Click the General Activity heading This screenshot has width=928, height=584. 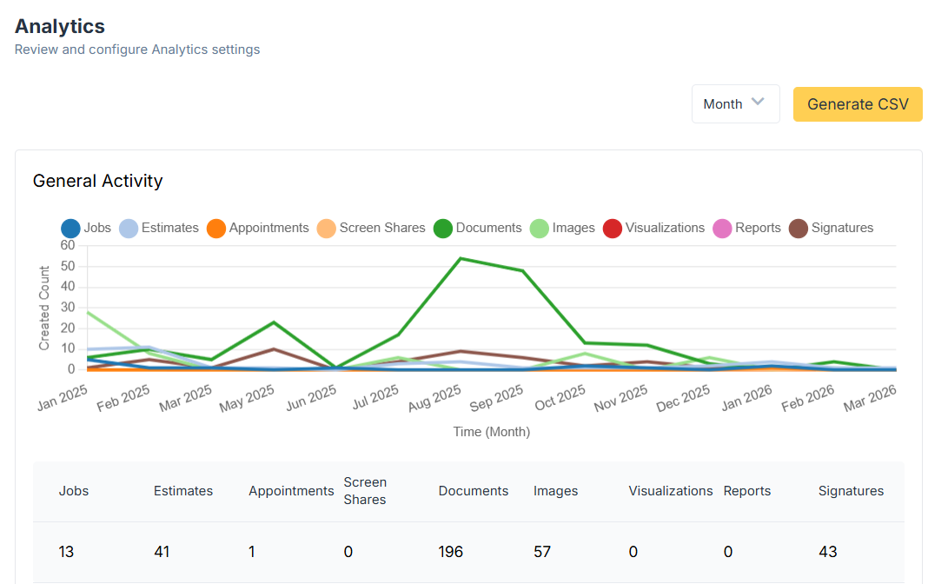[97, 181]
